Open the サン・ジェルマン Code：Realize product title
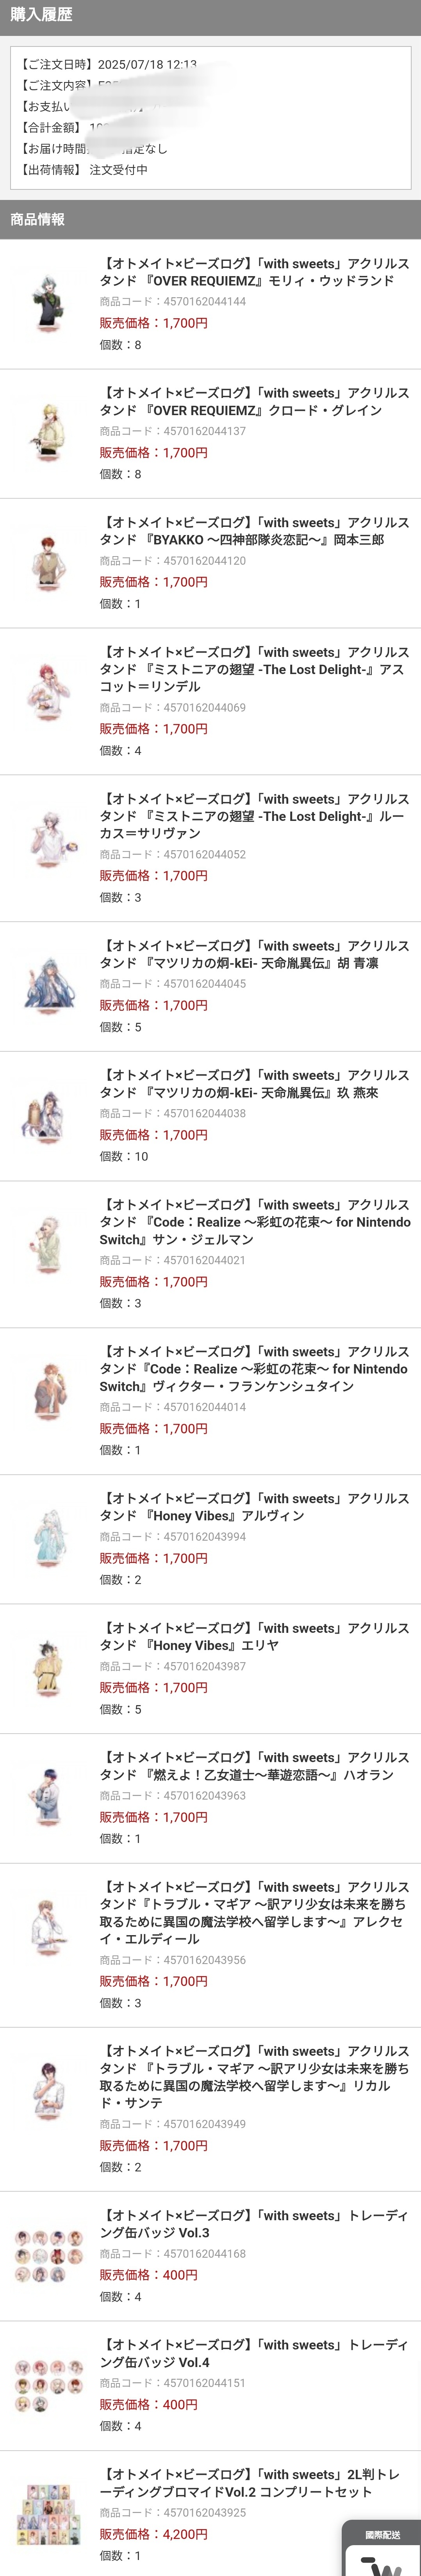The image size is (421, 2576). (x=254, y=1222)
